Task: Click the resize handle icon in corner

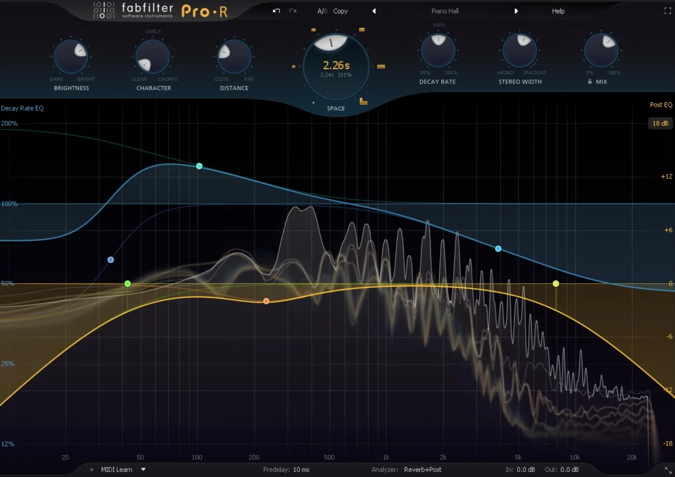Action: tap(668, 470)
